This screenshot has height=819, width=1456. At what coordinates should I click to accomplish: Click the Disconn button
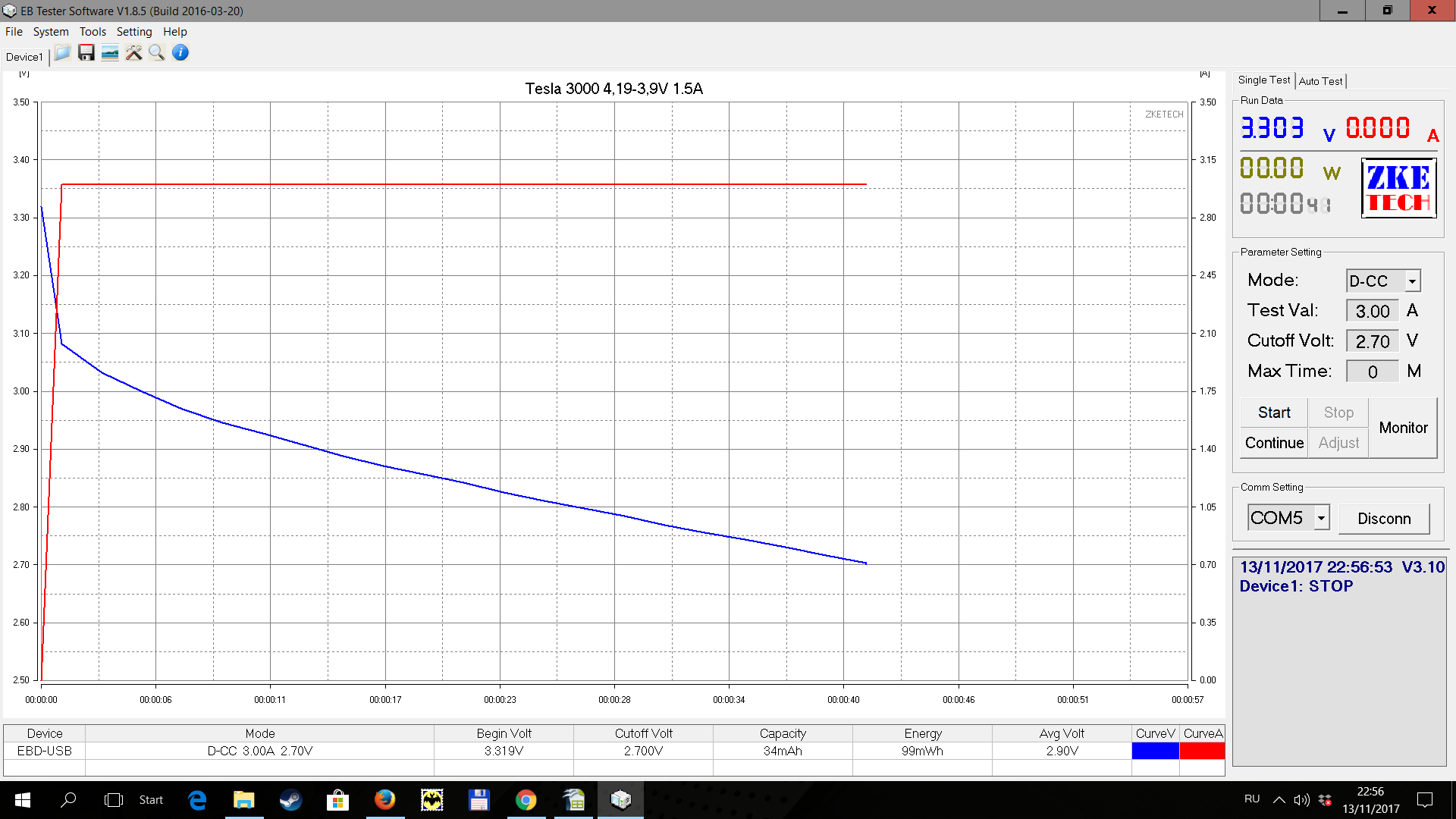[x=1384, y=519]
